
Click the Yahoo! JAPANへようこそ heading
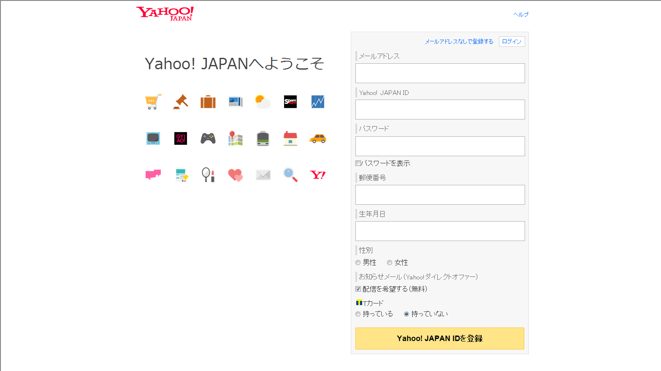[234, 64]
